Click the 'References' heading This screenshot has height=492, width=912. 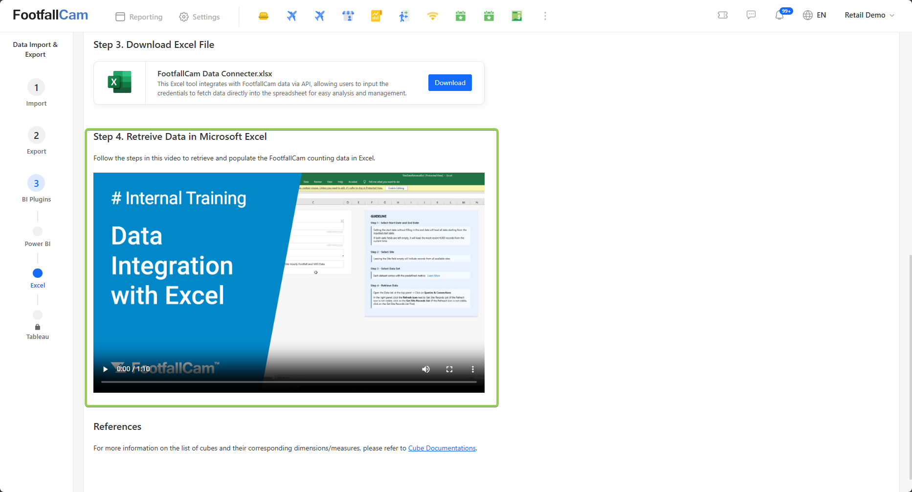pos(117,426)
